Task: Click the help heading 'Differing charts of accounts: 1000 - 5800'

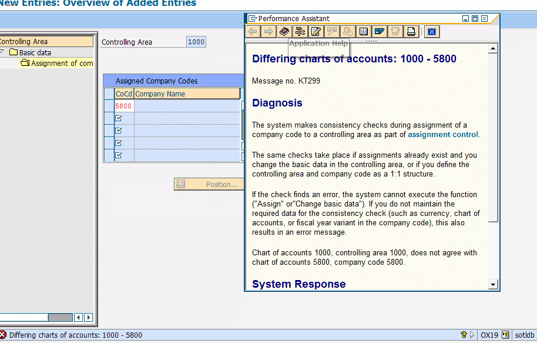Action: pos(354,59)
